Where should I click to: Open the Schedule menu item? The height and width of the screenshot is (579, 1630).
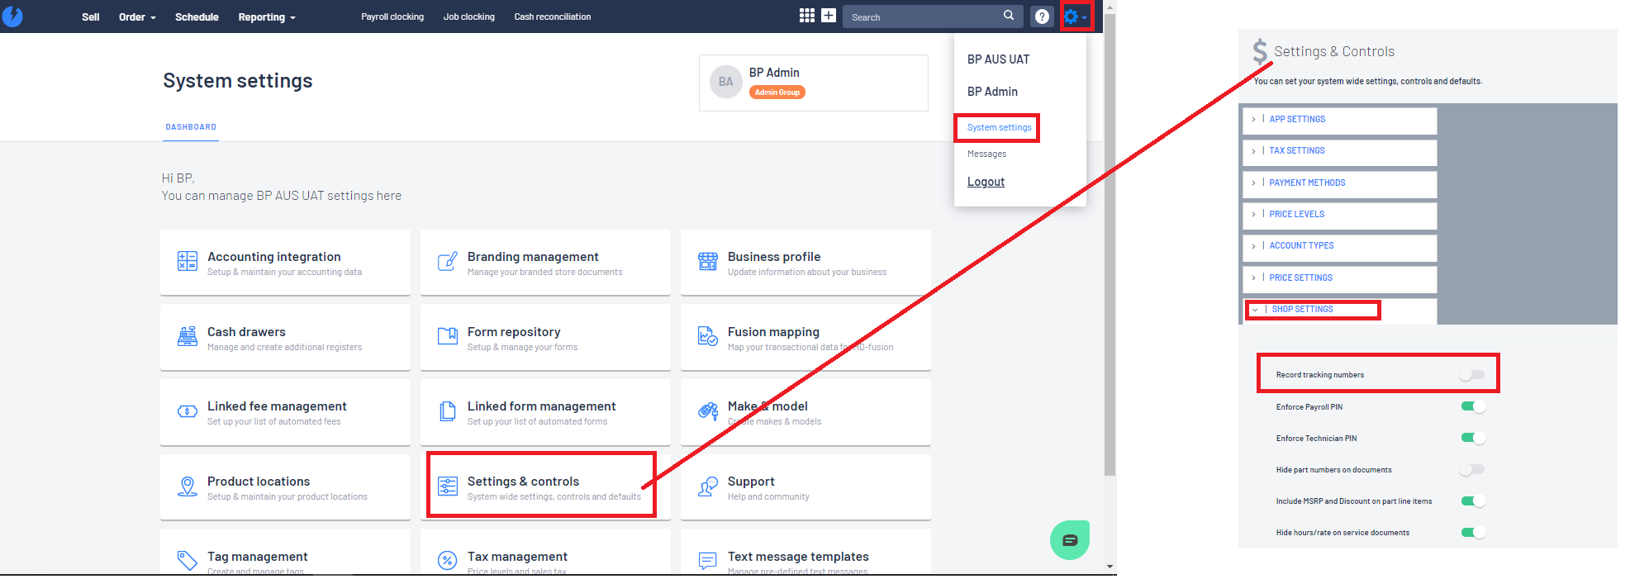(x=197, y=17)
